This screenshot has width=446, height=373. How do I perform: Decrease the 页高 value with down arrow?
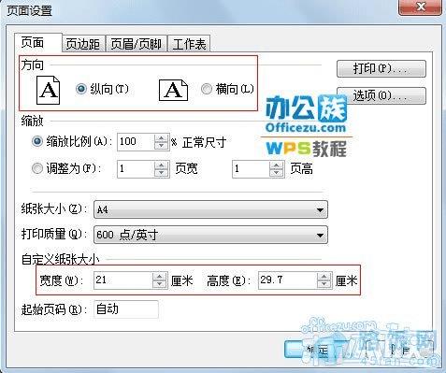(277, 173)
